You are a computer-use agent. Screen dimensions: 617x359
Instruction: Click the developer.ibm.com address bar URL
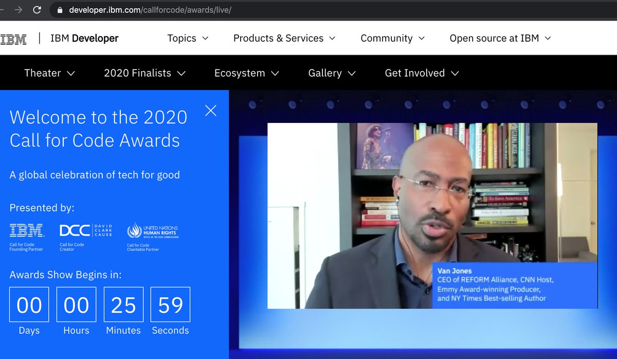tap(150, 10)
